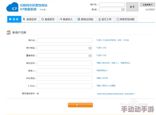
Task: Switch to the 备案状态 tab
Action: click(49, 19)
